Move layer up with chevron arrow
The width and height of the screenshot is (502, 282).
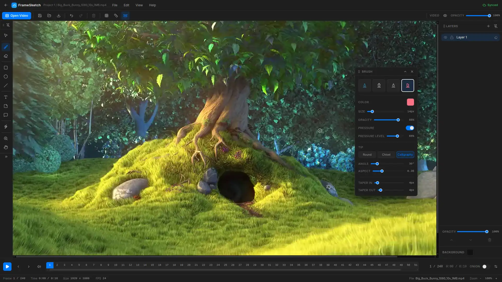point(452,240)
